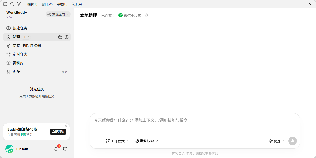
Task: Click the 新建任务 plus bubble icon
Action: (x=8, y=28)
